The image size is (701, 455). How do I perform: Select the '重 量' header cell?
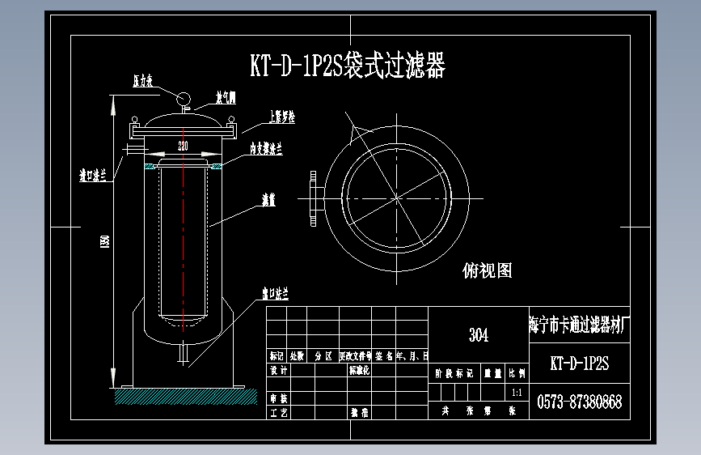[492, 373]
